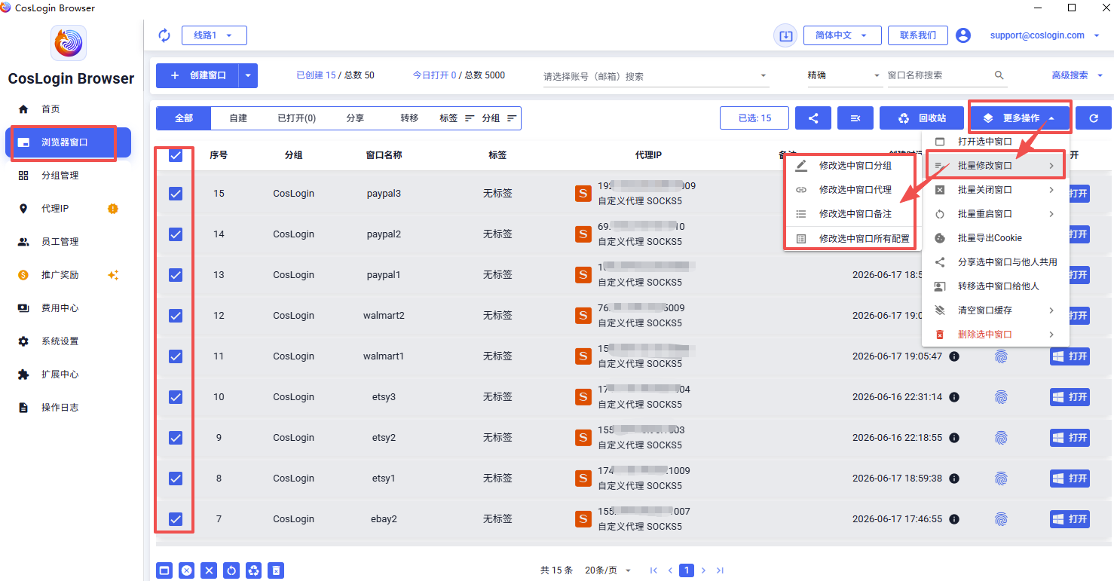Go to the next page arrow
Viewport: 1114px width, 581px height.
[704, 570]
